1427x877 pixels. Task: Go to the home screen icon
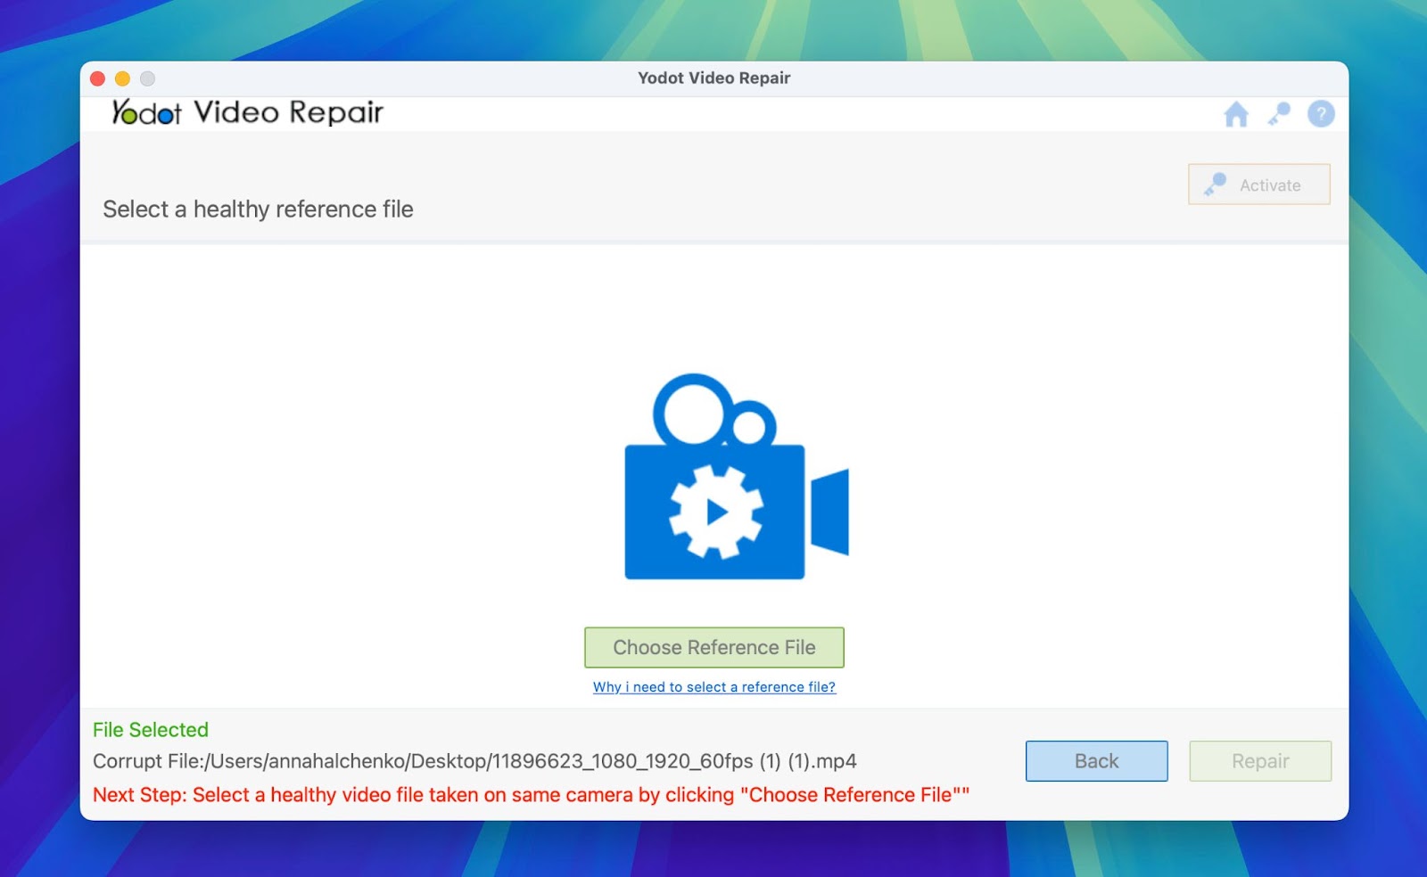click(1236, 114)
